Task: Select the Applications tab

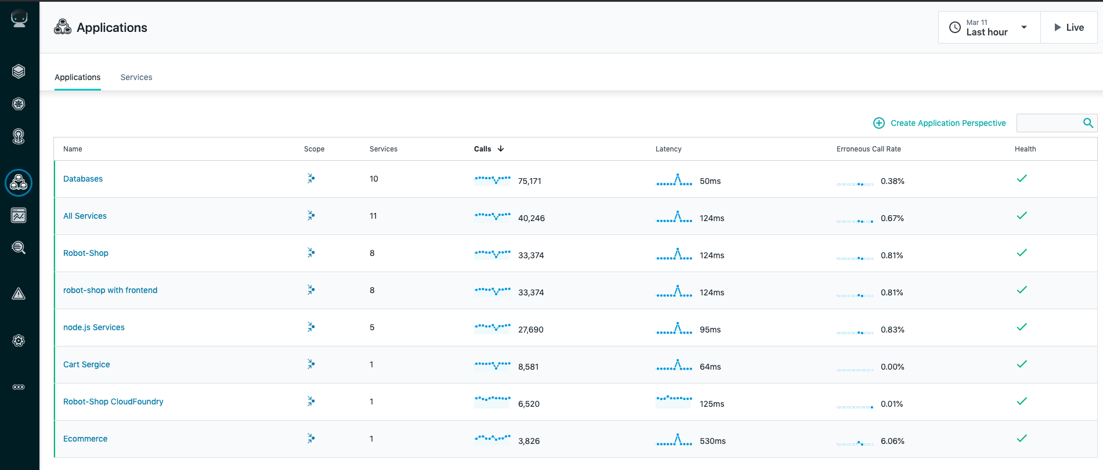Action: click(78, 77)
